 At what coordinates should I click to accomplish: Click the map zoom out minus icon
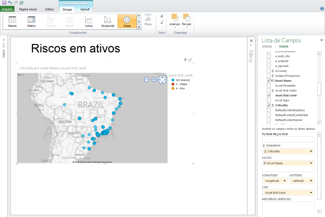coord(147,80)
